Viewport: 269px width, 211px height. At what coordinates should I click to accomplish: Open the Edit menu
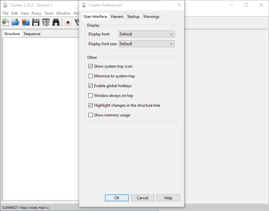point(15,13)
